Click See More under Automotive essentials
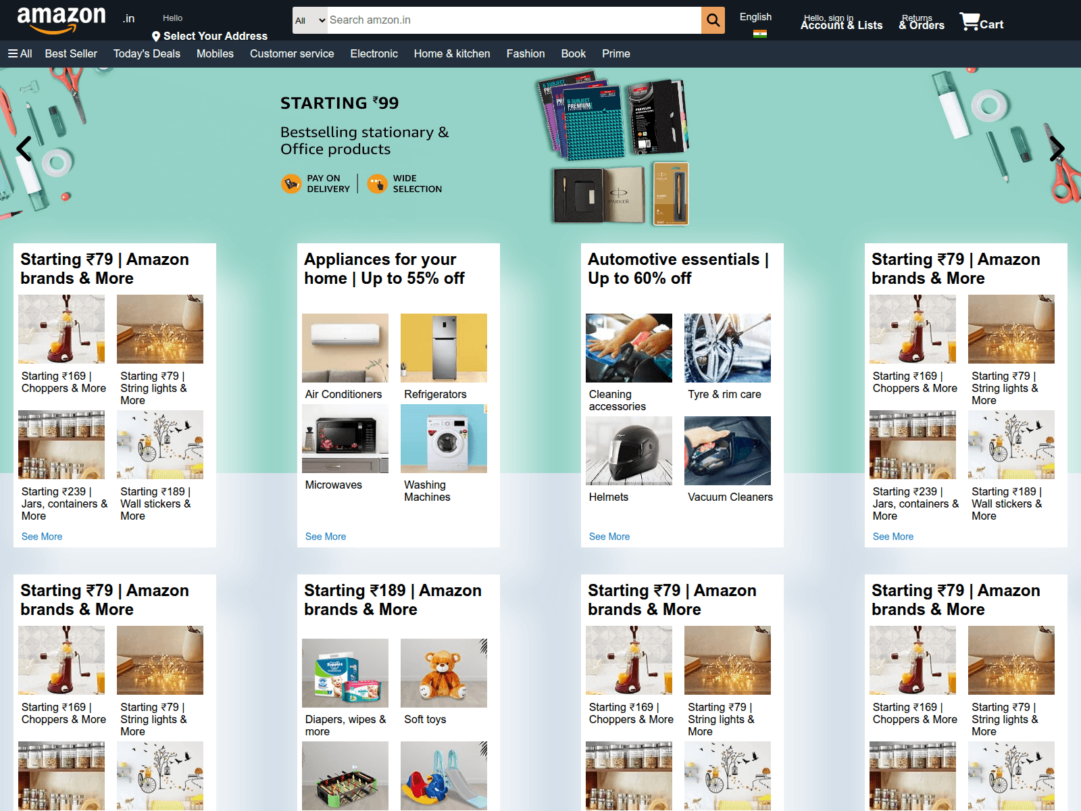1081x811 pixels. tap(609, 537)
